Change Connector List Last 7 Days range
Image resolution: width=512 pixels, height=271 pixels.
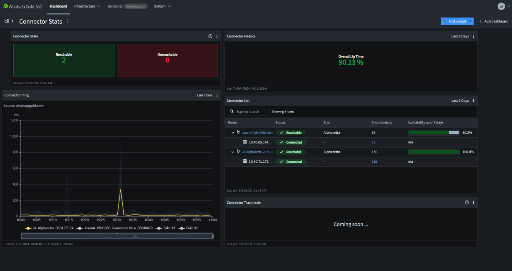(x=460, y=101)
